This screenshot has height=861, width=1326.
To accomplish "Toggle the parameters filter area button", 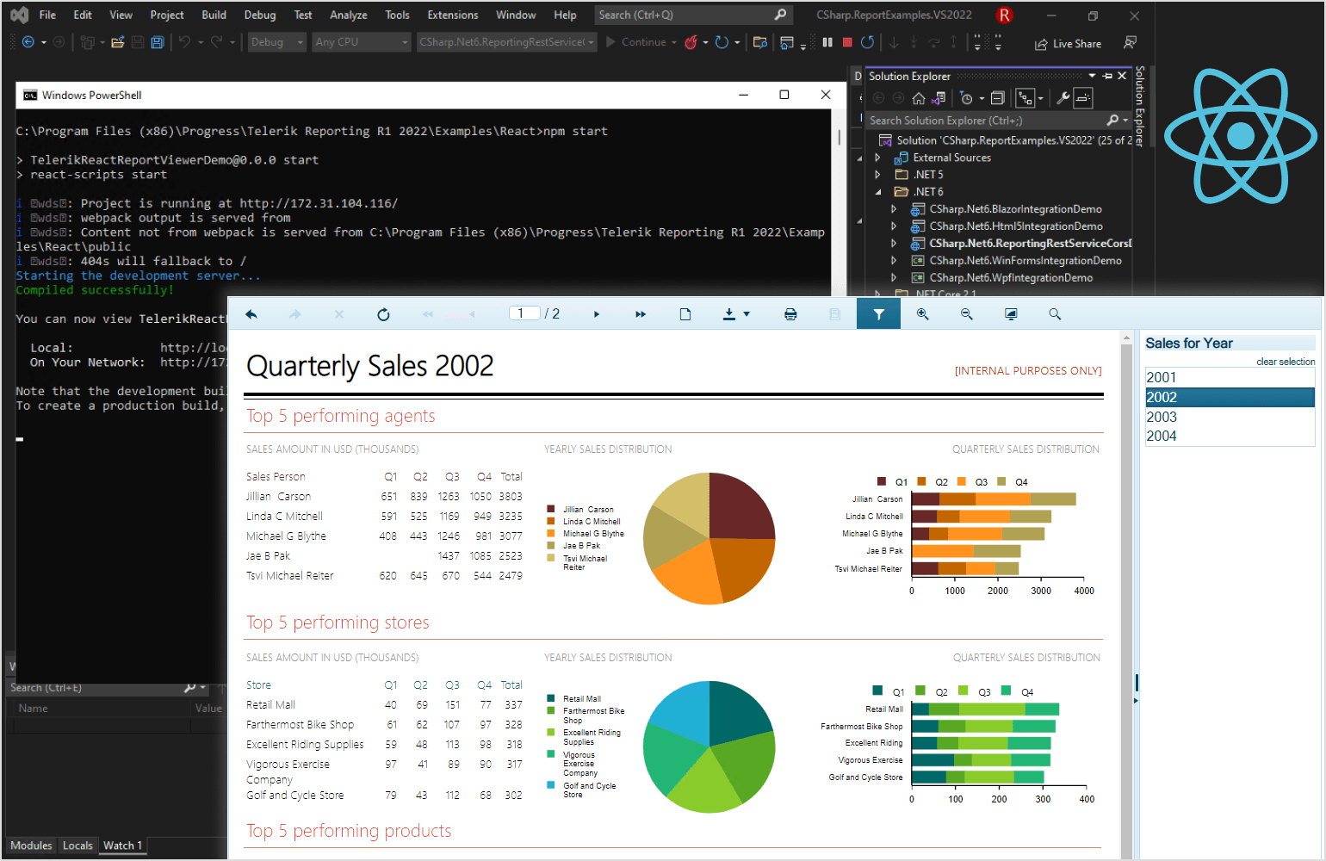I will (x=878, y=314).
